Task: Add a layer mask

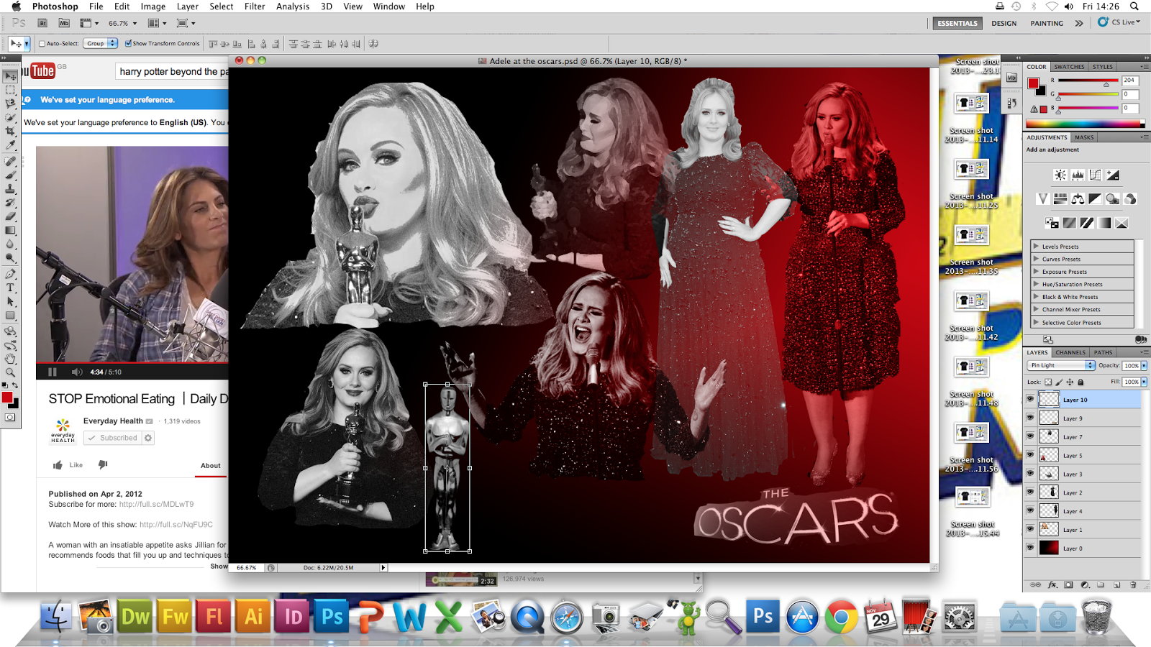Action: pyautogui.click(x=1068, y=585)
